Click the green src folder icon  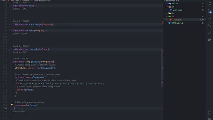coord(169,16)
